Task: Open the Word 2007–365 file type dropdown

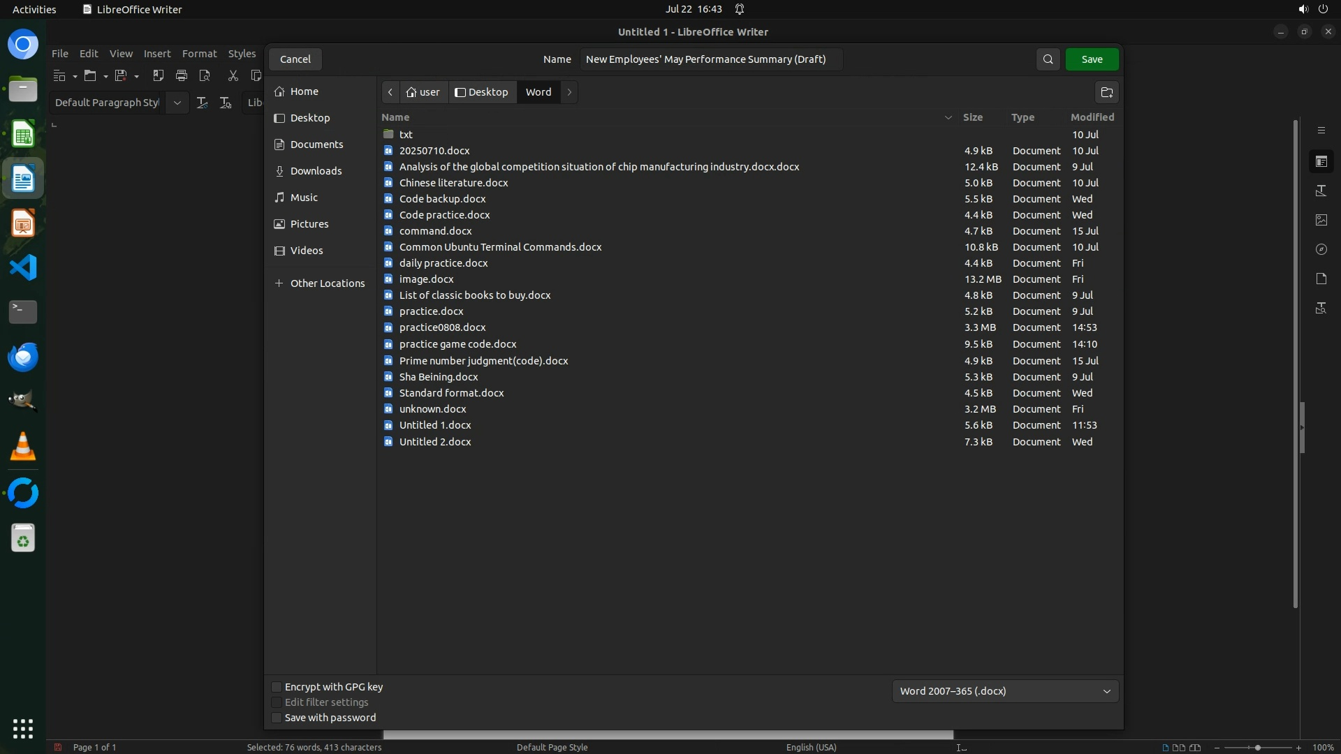Action: [x=1005, y=691]
